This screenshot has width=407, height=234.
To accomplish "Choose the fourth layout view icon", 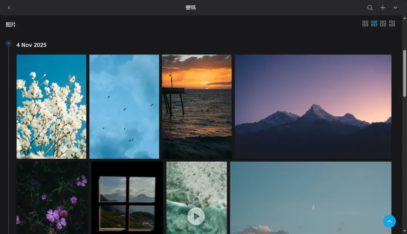I will tap(392, 23).
